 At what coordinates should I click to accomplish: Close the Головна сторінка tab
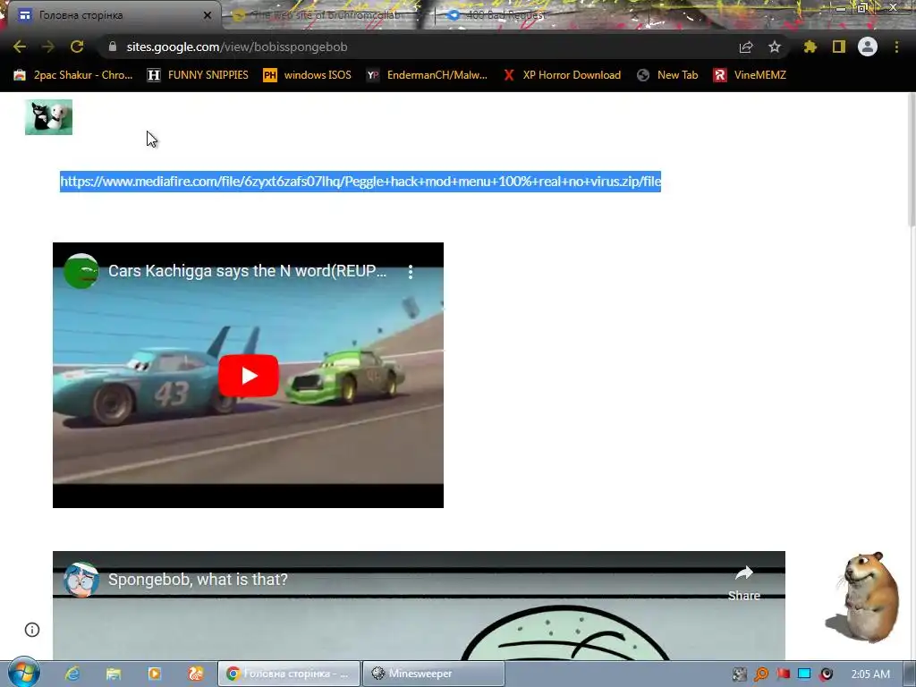pyautogui.click(x=208, y=15)
